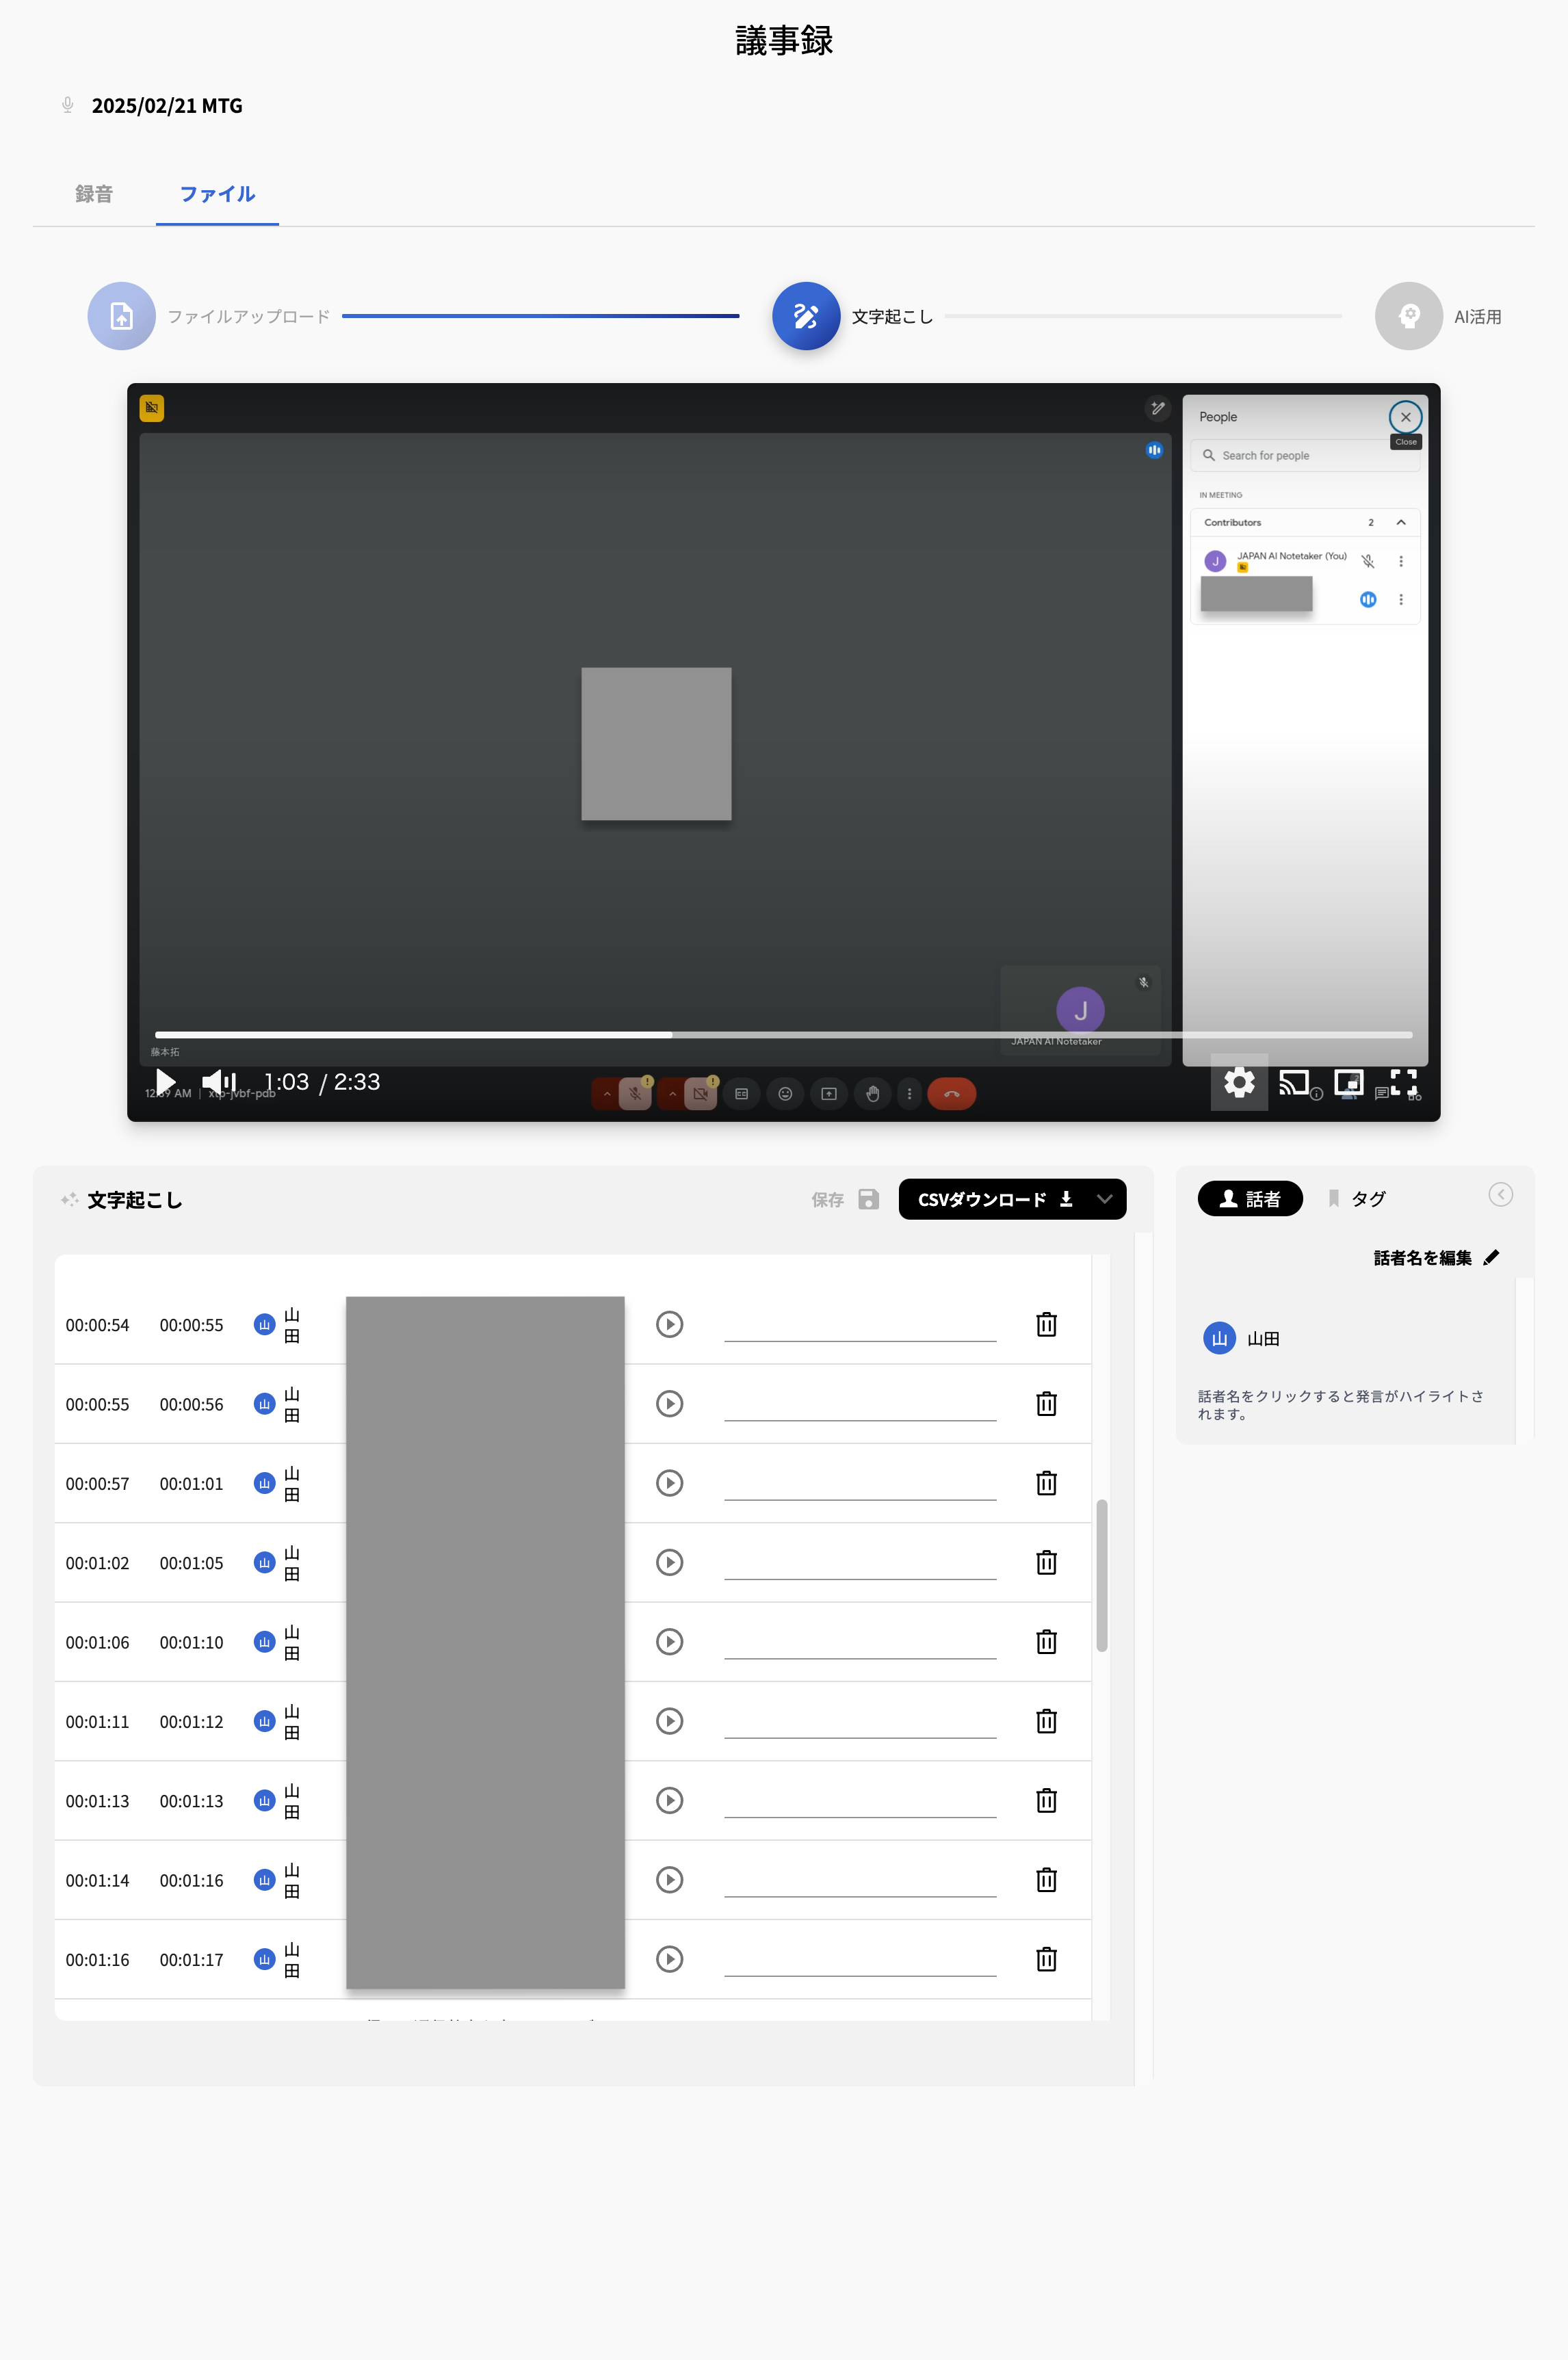Screen dimensions: 1568x2360
Task: Send a reaction with the emoji icon
Action: [786, 1093]
